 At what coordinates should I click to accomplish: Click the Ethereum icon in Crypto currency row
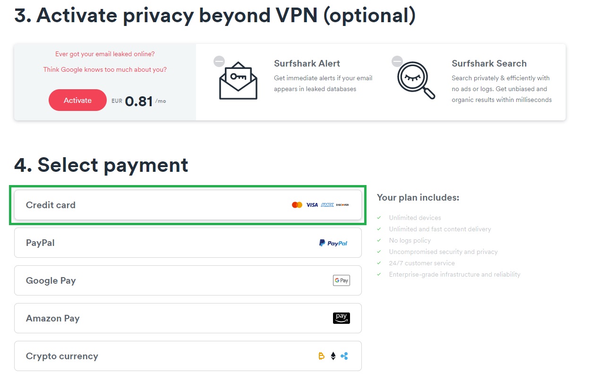pos(333,356)
